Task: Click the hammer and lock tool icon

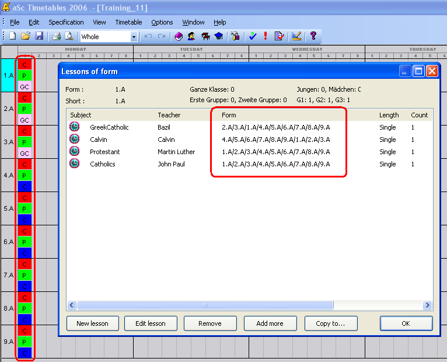Action: 236,36
